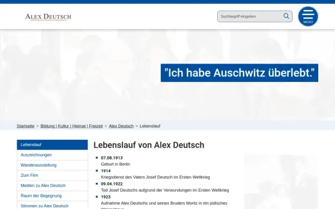Click the Alex Deutsch logo
This screenshot has height=209, width=335.
click(x=48, y=17)
